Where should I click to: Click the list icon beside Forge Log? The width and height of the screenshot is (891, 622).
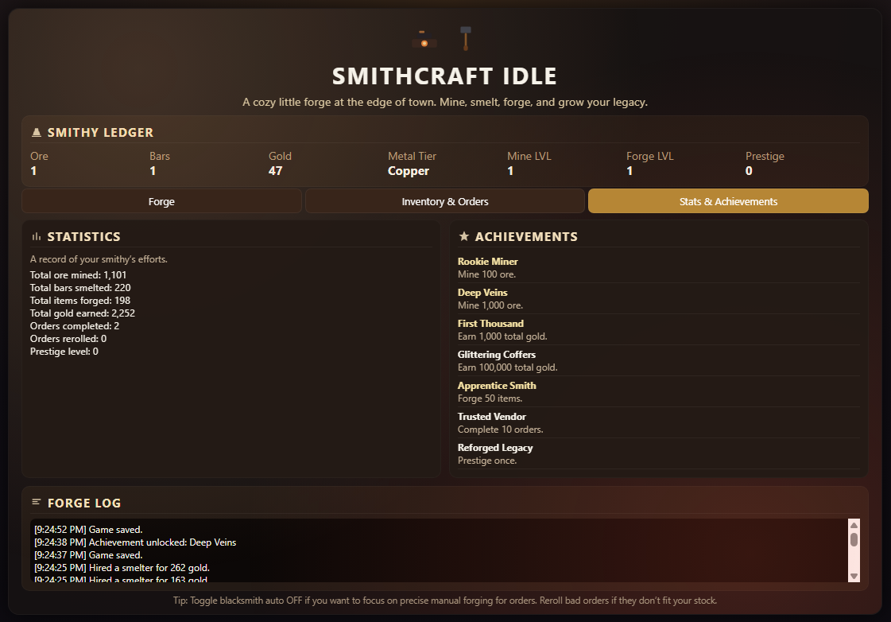[x=36, y=503]
